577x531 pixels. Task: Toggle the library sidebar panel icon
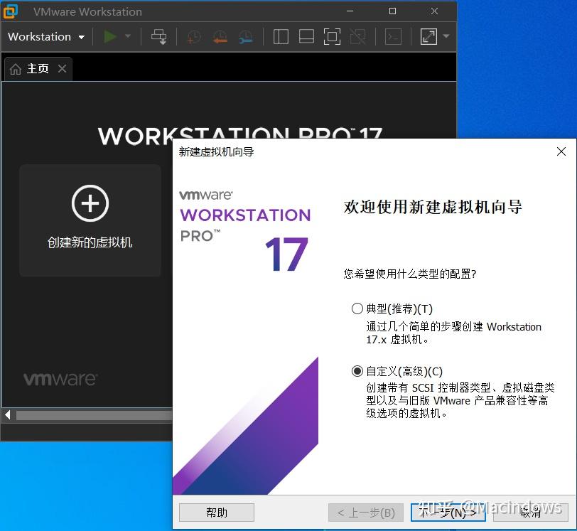point(281,37)
